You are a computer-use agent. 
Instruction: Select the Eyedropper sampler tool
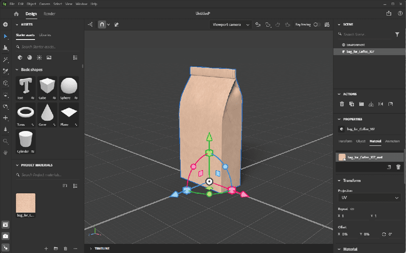coord(6,71)
